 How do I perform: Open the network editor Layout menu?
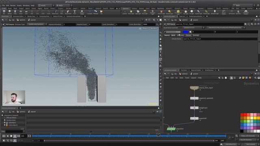coord(193,78)
